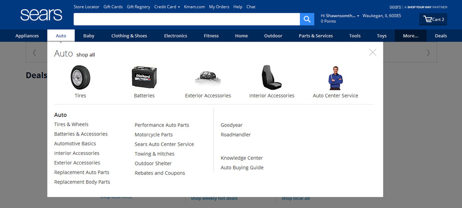Click the next carousel arrow
Viewport: 462px width, 208px height.
[x=428, y=52]
